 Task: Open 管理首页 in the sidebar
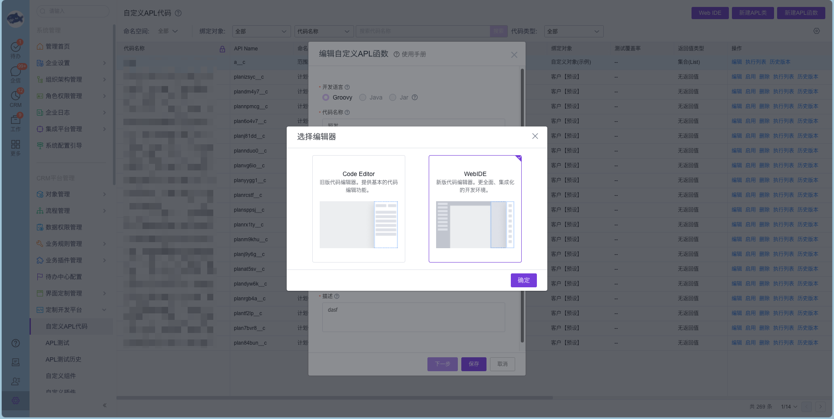[57, 47]
